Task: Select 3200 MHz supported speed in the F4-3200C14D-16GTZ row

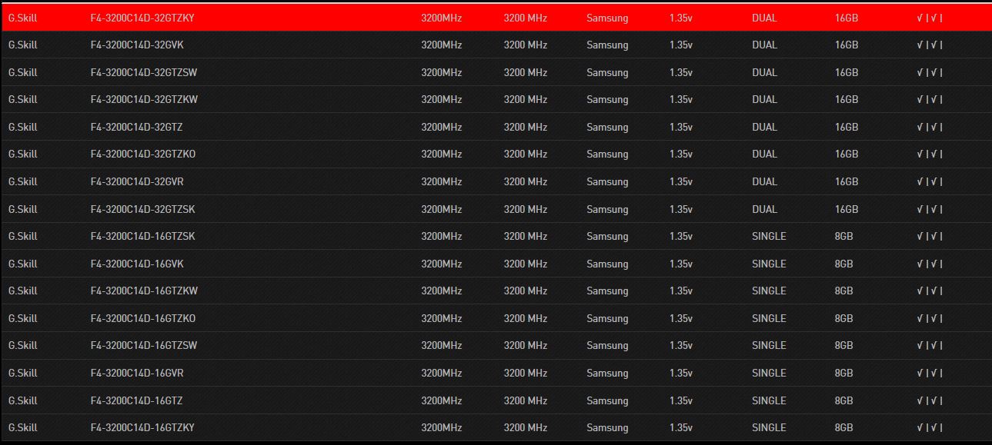Action: pos(526,400)
